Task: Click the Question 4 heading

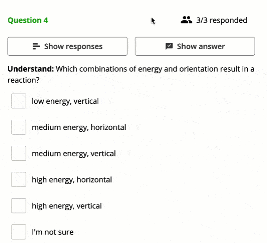Action: coord(28,20)
